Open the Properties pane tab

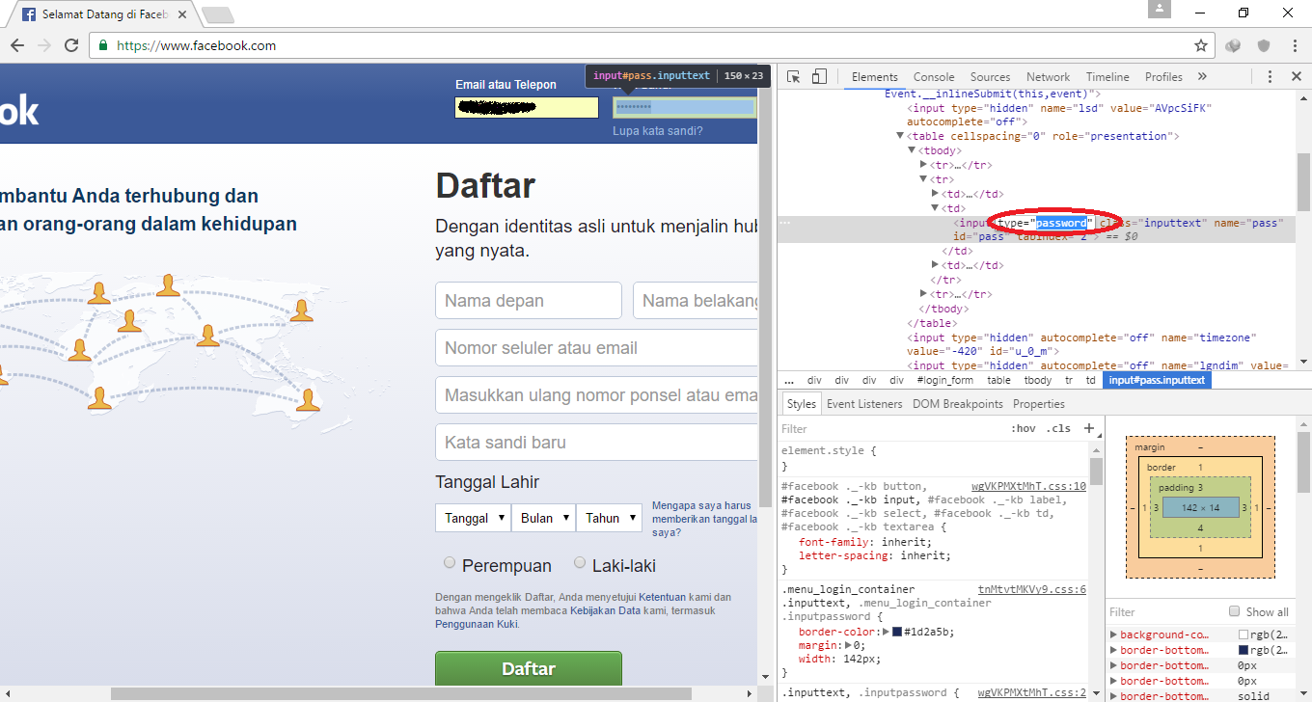(x=1038, y=404)
